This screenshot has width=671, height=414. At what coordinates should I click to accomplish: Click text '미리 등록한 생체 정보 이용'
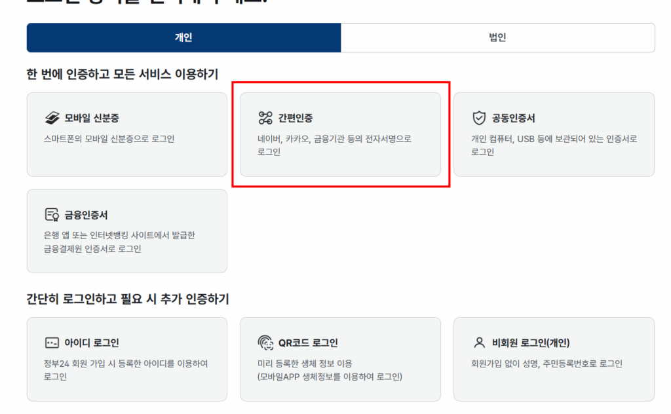[305, 364]
